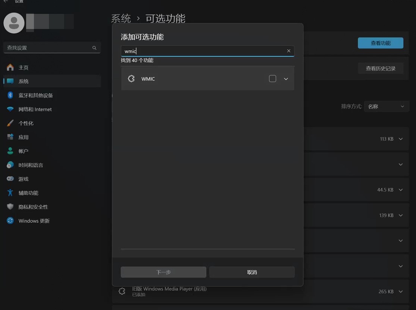Screen dimensions: 416x310
Task: Open 应用 settings
Action: (52, 137)
